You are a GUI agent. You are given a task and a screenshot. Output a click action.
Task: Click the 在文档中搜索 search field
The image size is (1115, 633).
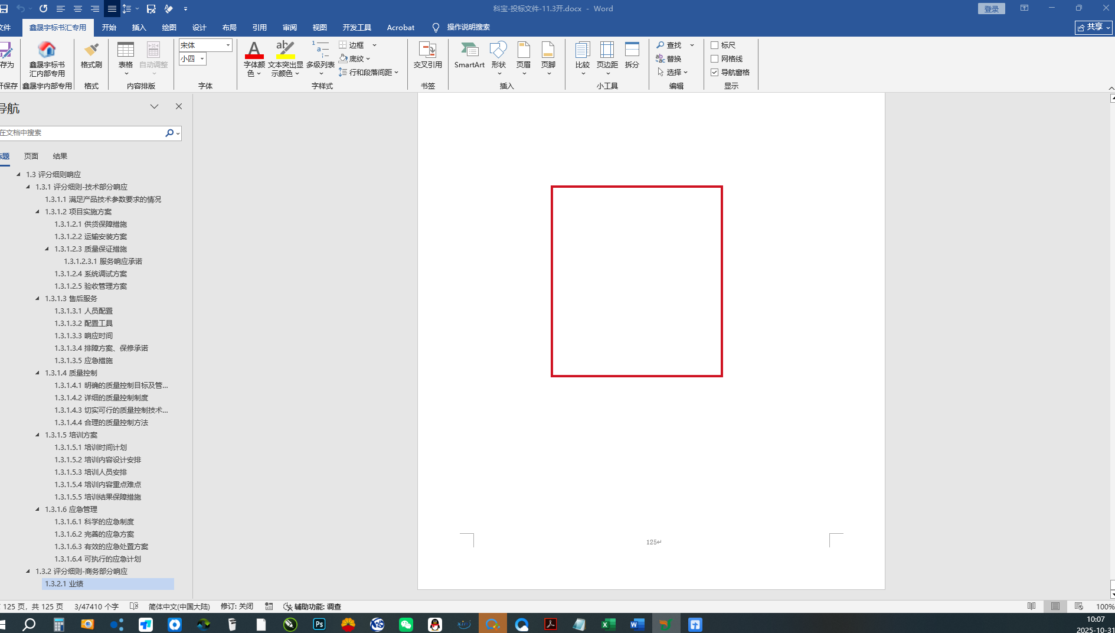[81, 133]
